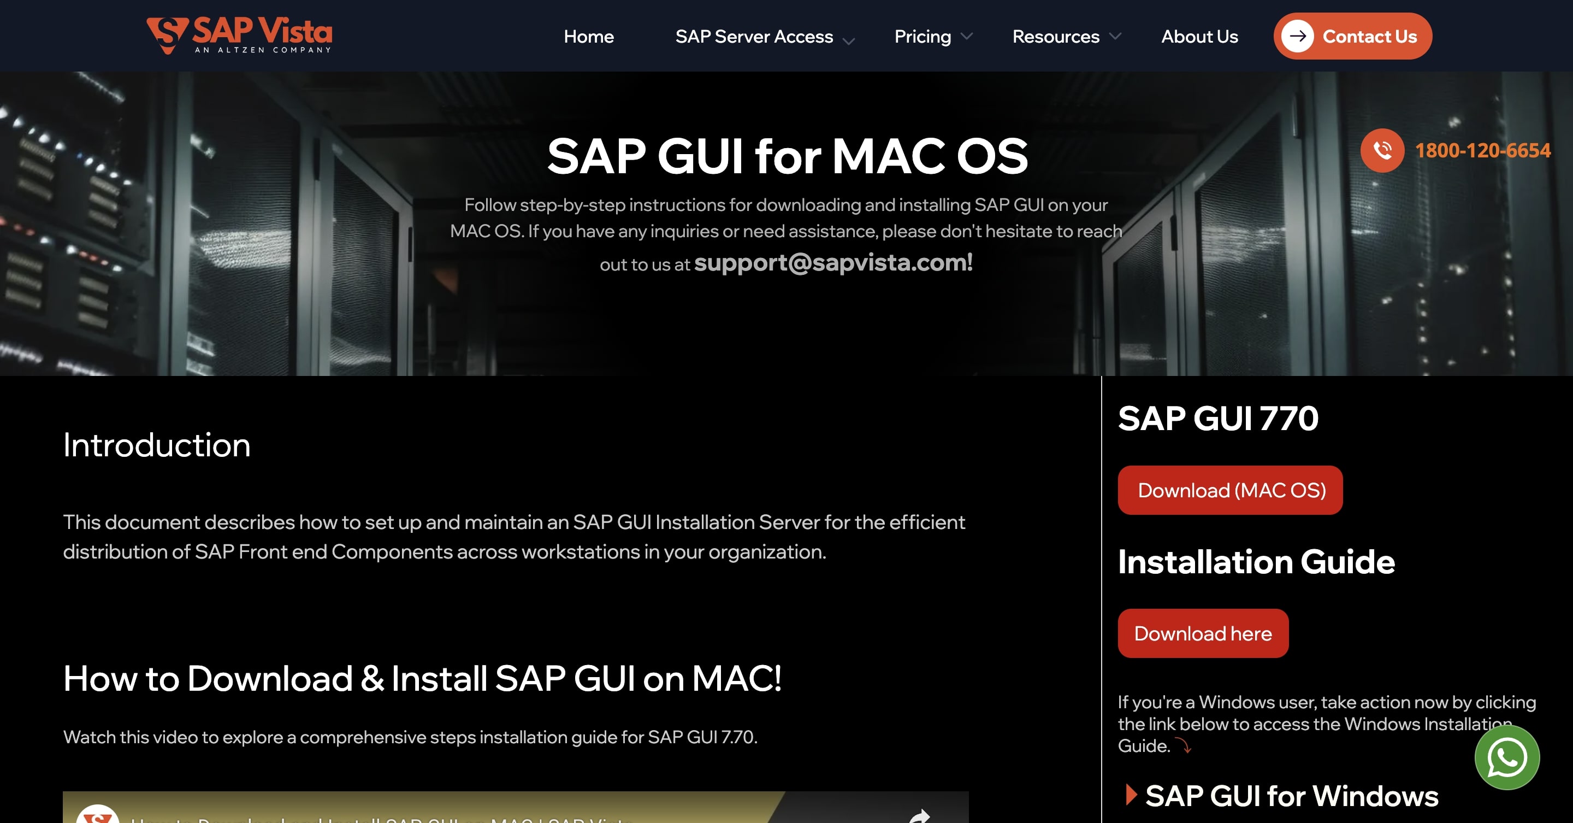Click the SAP Vista logo
This screenshot has height=823, width=1573.
(238, 36)
